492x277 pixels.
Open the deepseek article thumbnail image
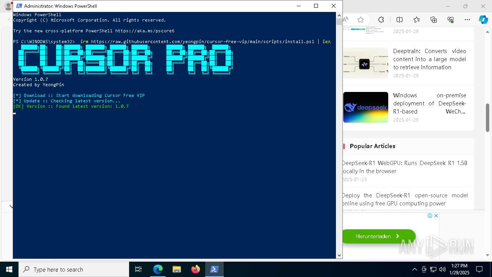coord(366,107)
